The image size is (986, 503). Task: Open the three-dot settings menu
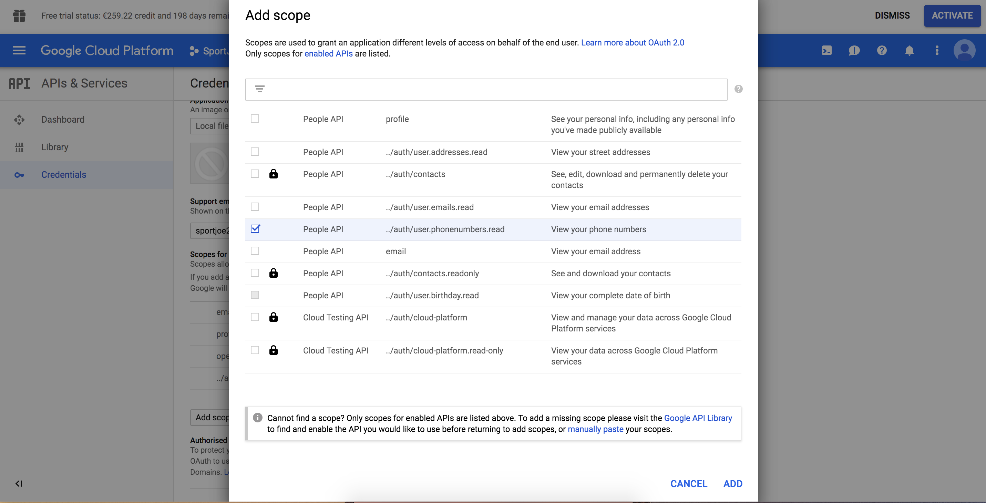(937, 51)
